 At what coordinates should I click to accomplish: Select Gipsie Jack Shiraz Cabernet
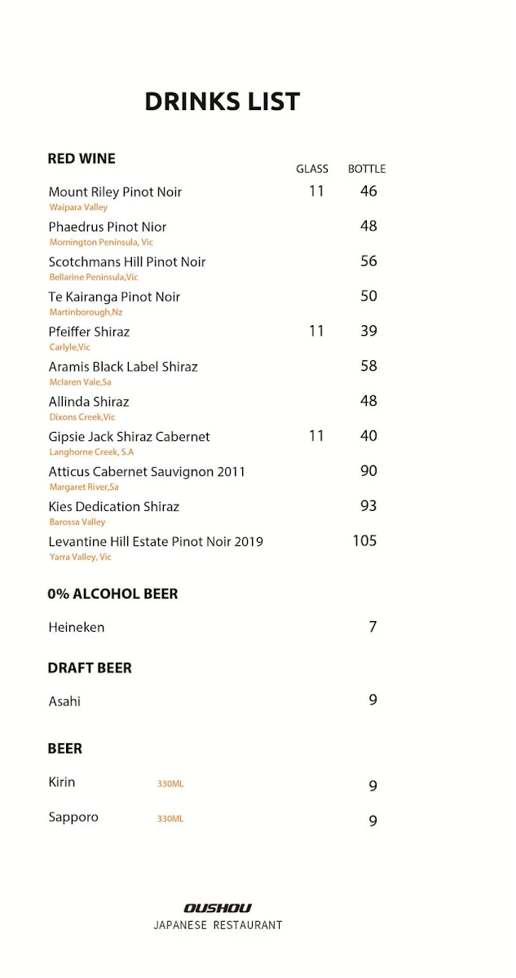tap(129, 437)
